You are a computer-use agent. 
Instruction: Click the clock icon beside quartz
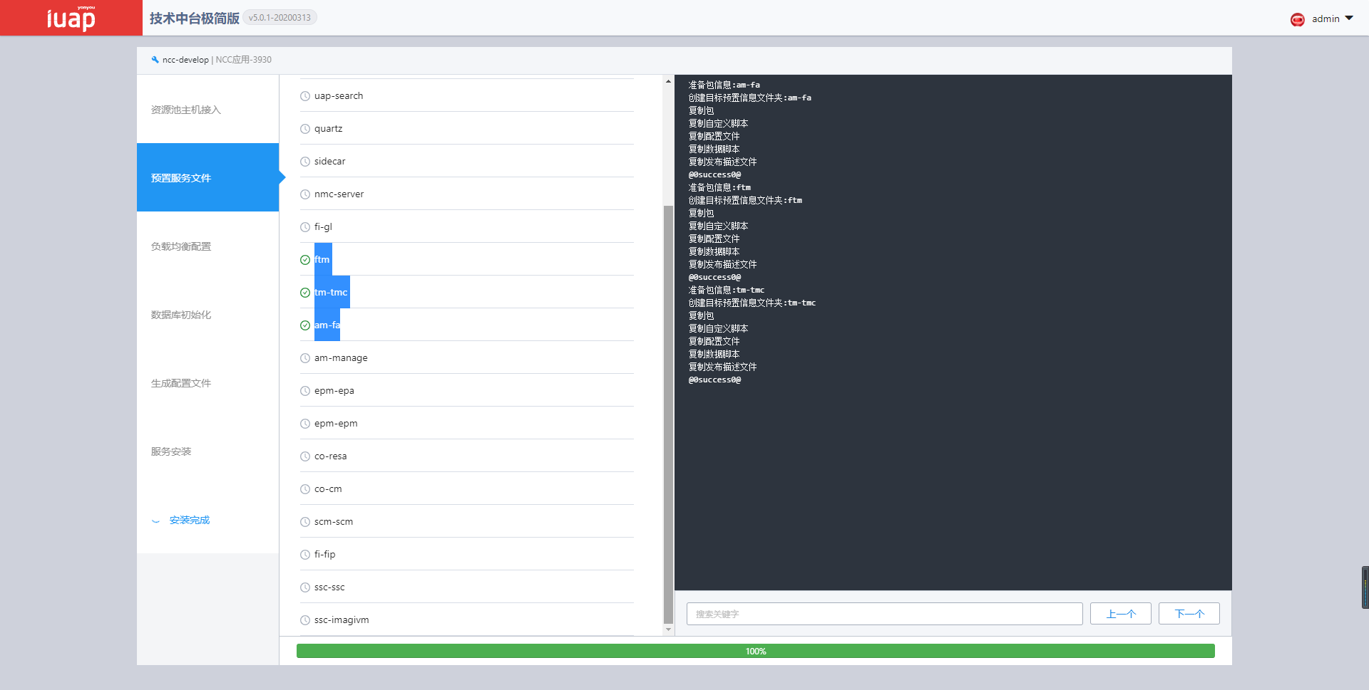click(x=305, y=129)
